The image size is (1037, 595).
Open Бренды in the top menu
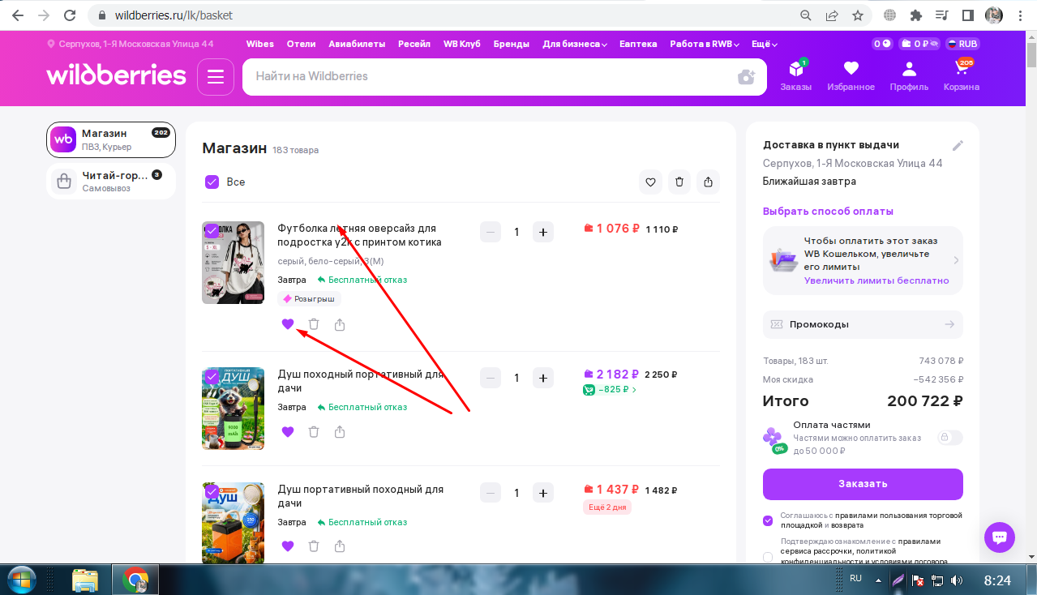[x=512, y=44]
